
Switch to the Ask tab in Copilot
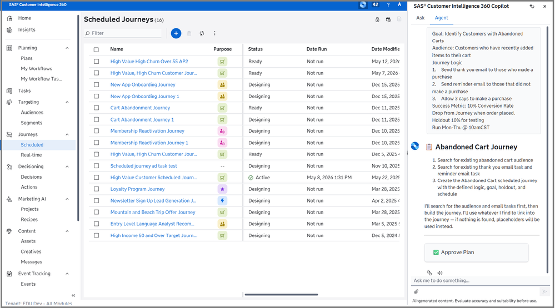pos(420,18)
